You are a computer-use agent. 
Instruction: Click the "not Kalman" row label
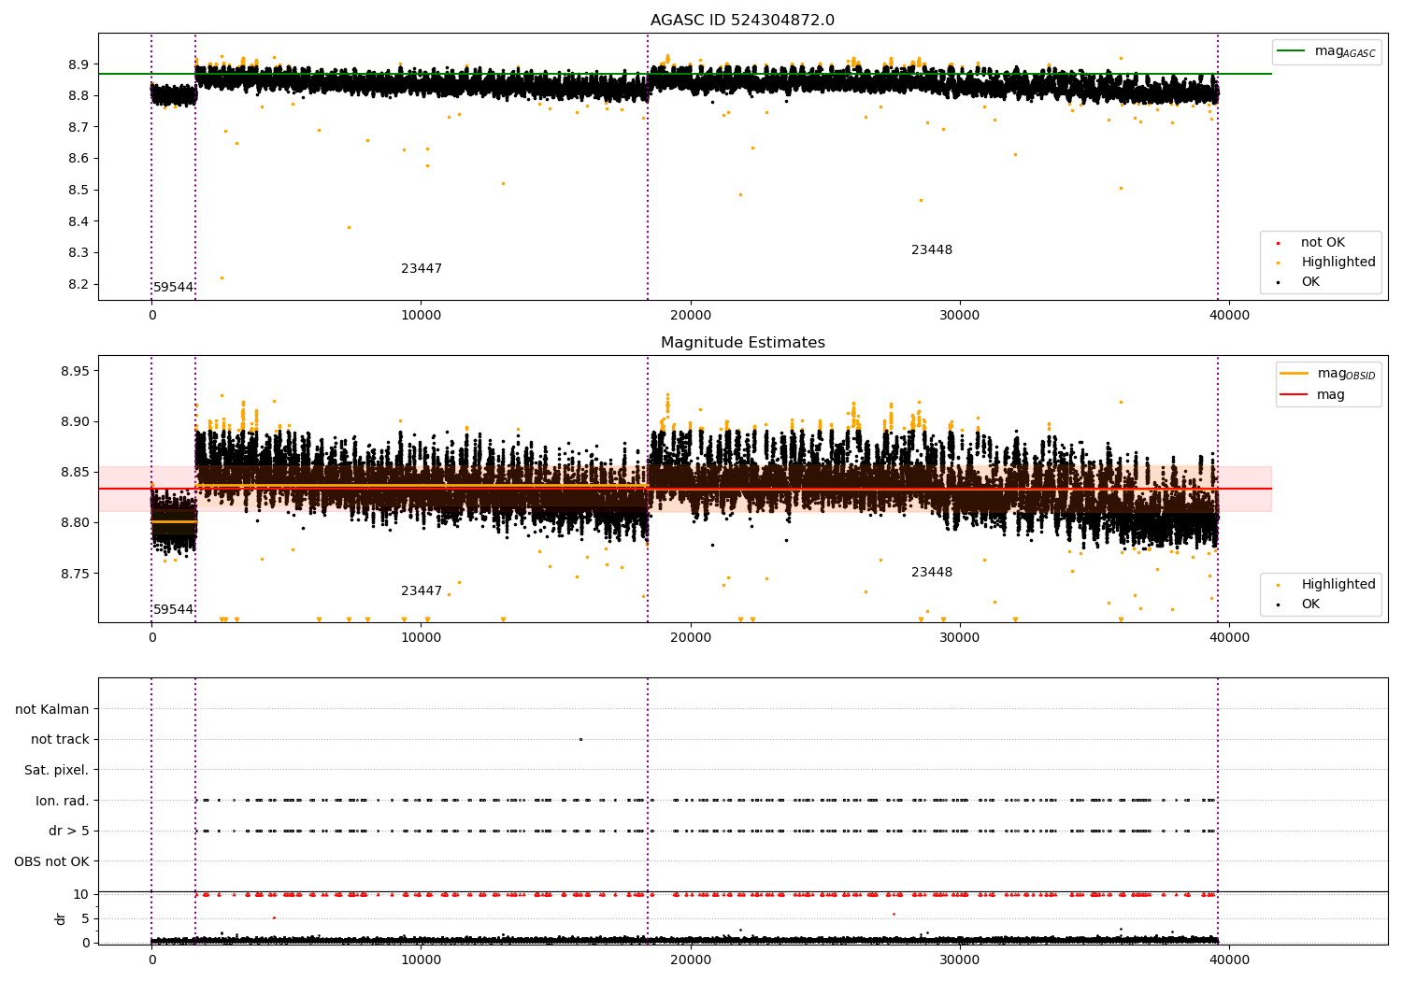(52, 709)
